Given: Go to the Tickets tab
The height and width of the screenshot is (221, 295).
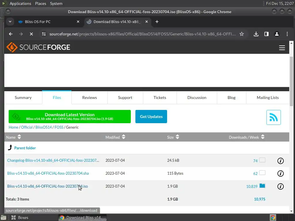Looking at the screenshot, I should click(x=160, y=98).
